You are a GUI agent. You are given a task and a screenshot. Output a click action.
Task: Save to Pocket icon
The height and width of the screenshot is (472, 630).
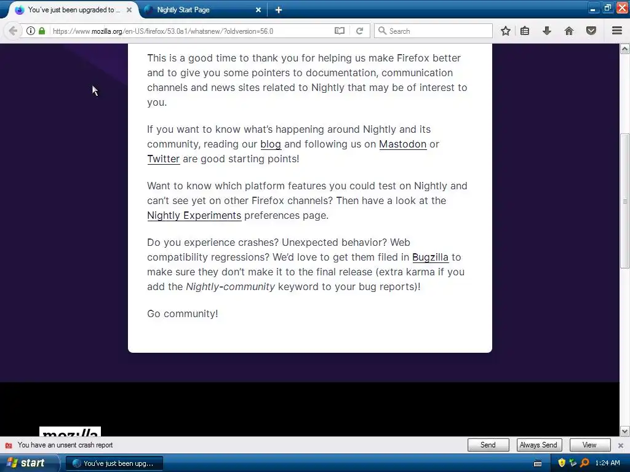click(x=591, y=31)
